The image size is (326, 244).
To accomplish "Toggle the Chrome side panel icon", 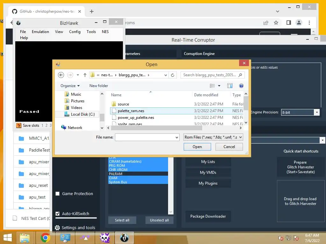I will pyautogui.click(x=288, y=23).
